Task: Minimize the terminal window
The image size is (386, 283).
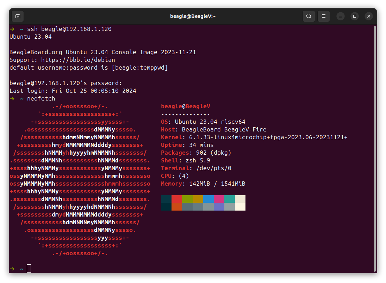Action: (x=341, y=16)
